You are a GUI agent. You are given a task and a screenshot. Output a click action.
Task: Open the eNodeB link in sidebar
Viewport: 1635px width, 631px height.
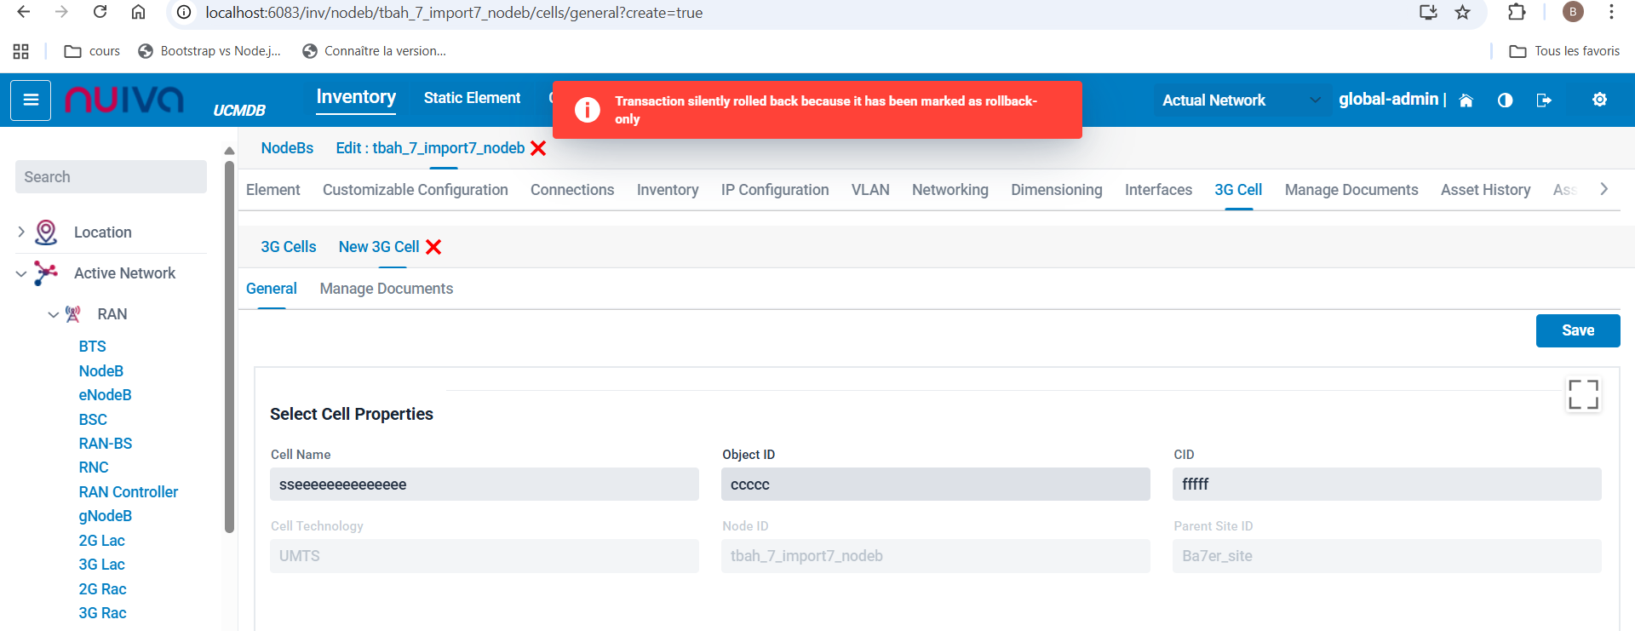tap(105, 395)
